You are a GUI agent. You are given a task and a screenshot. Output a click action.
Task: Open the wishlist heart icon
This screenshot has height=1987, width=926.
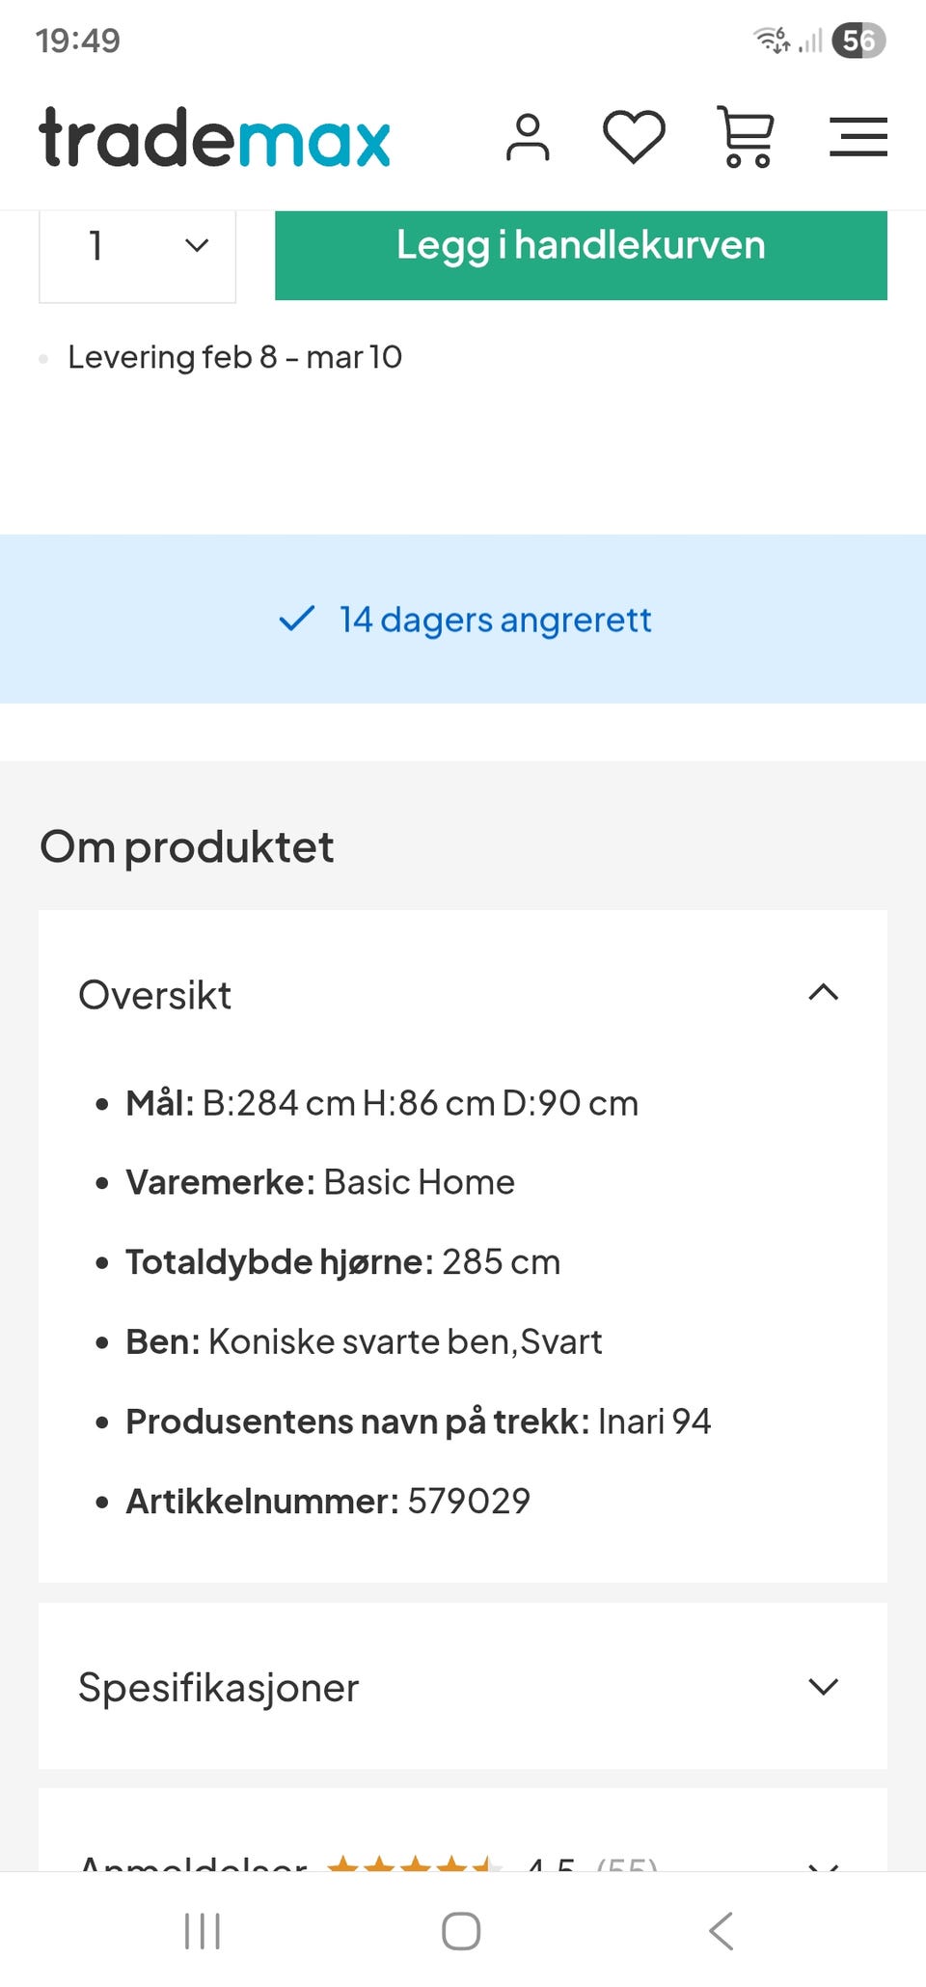pyautogui.click(x=634, y=137)
